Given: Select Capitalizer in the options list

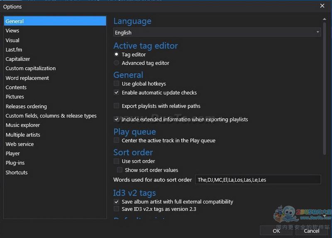Looking at the screenshot, I should tap(55, 59).
